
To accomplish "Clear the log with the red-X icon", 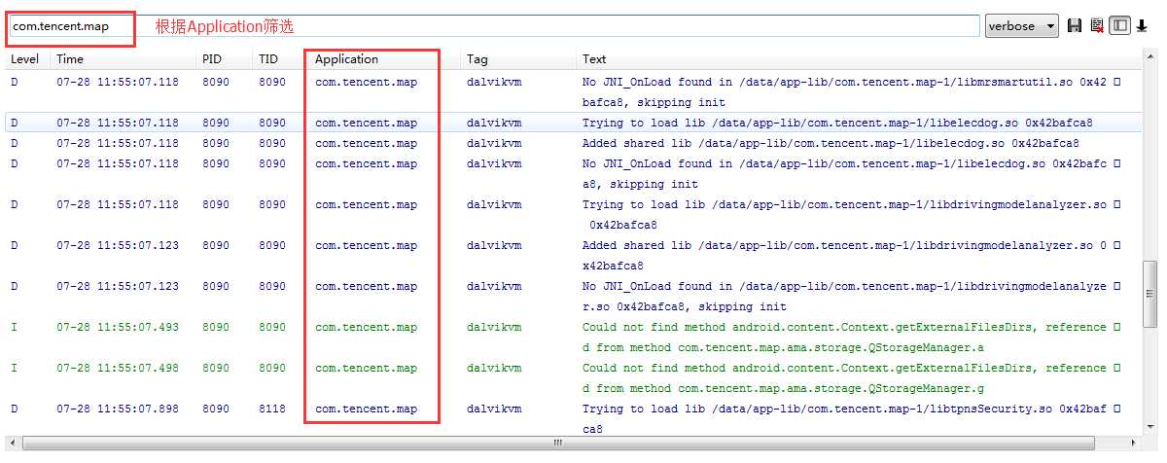I will [1097, 26].
